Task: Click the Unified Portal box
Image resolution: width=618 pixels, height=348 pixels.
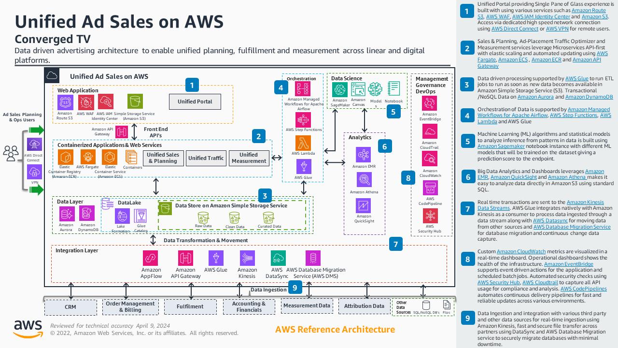Action: click(x=195, y=101)
